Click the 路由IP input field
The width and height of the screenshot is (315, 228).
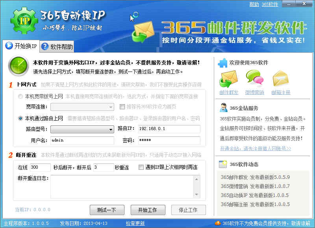pyautogui.click(x=169, y=129)
